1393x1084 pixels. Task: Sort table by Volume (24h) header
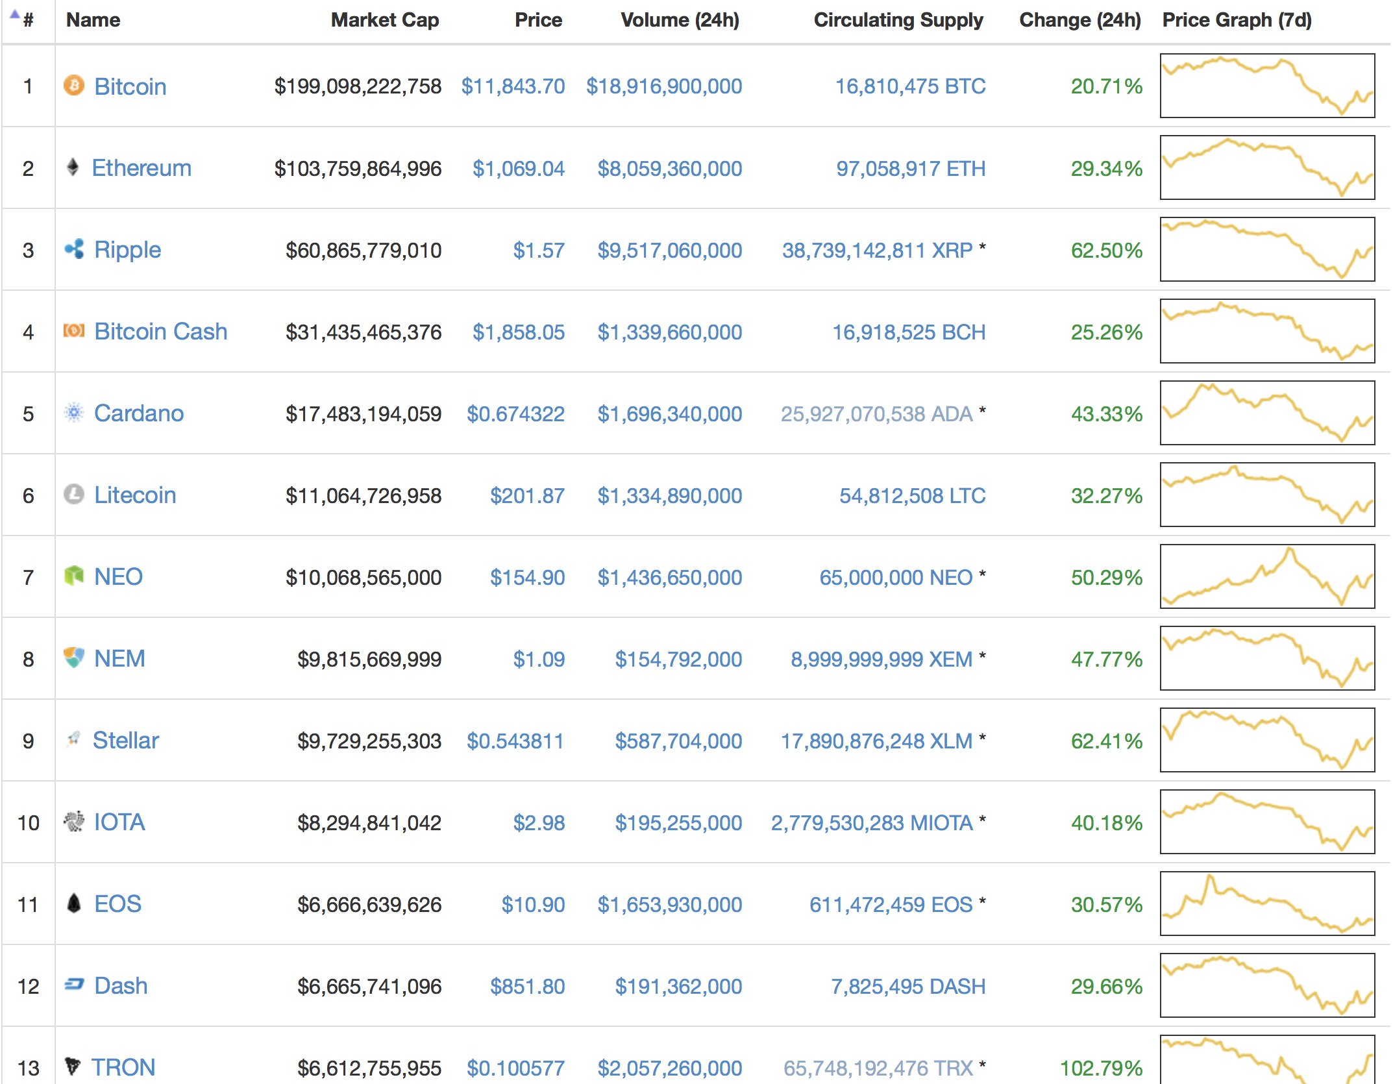click(680, 20)
